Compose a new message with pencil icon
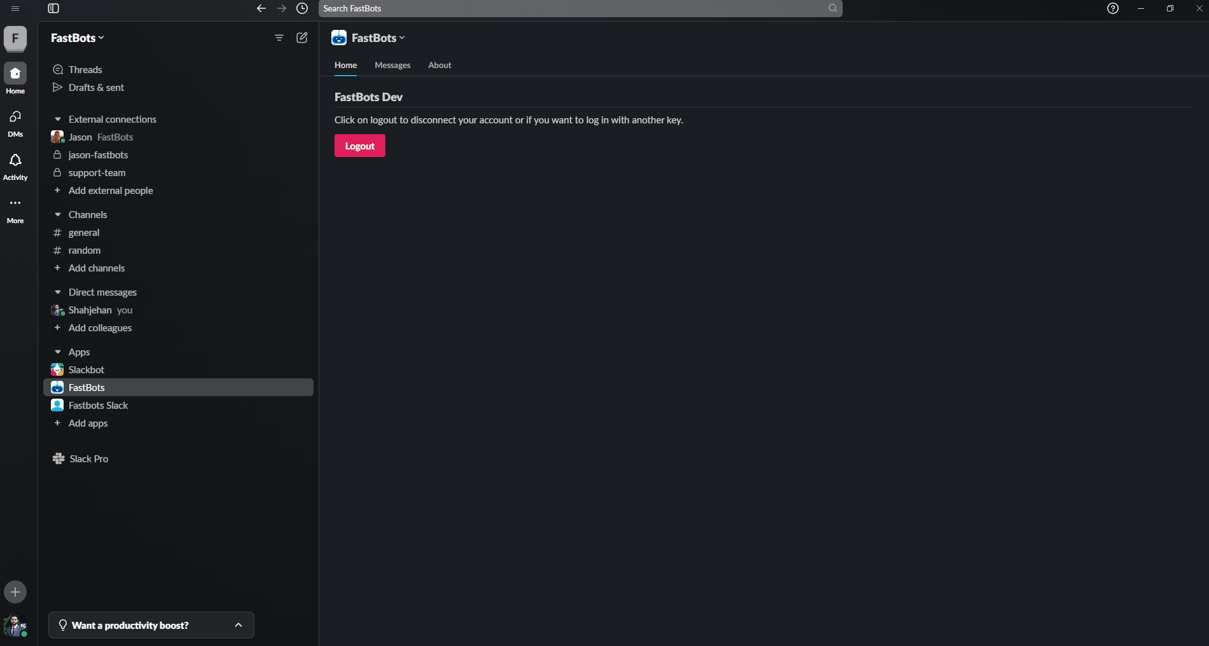The height and width of the screenshot is (646, 1209). [x=302, y=38]
